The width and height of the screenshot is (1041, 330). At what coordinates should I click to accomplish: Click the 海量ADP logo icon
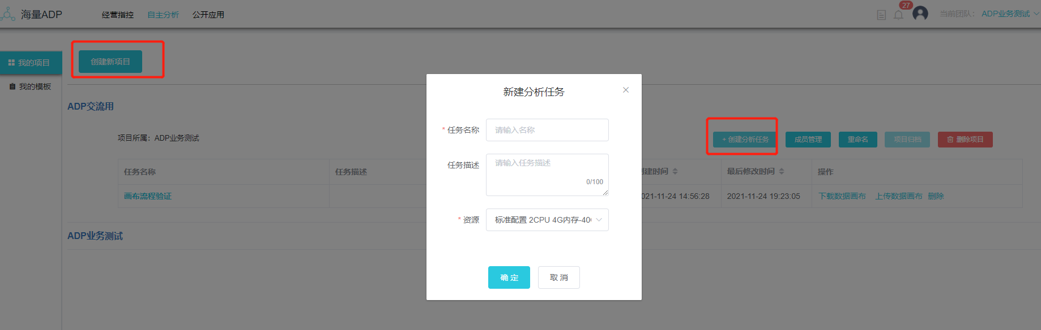pyautogui.click(x=8, y=14)
